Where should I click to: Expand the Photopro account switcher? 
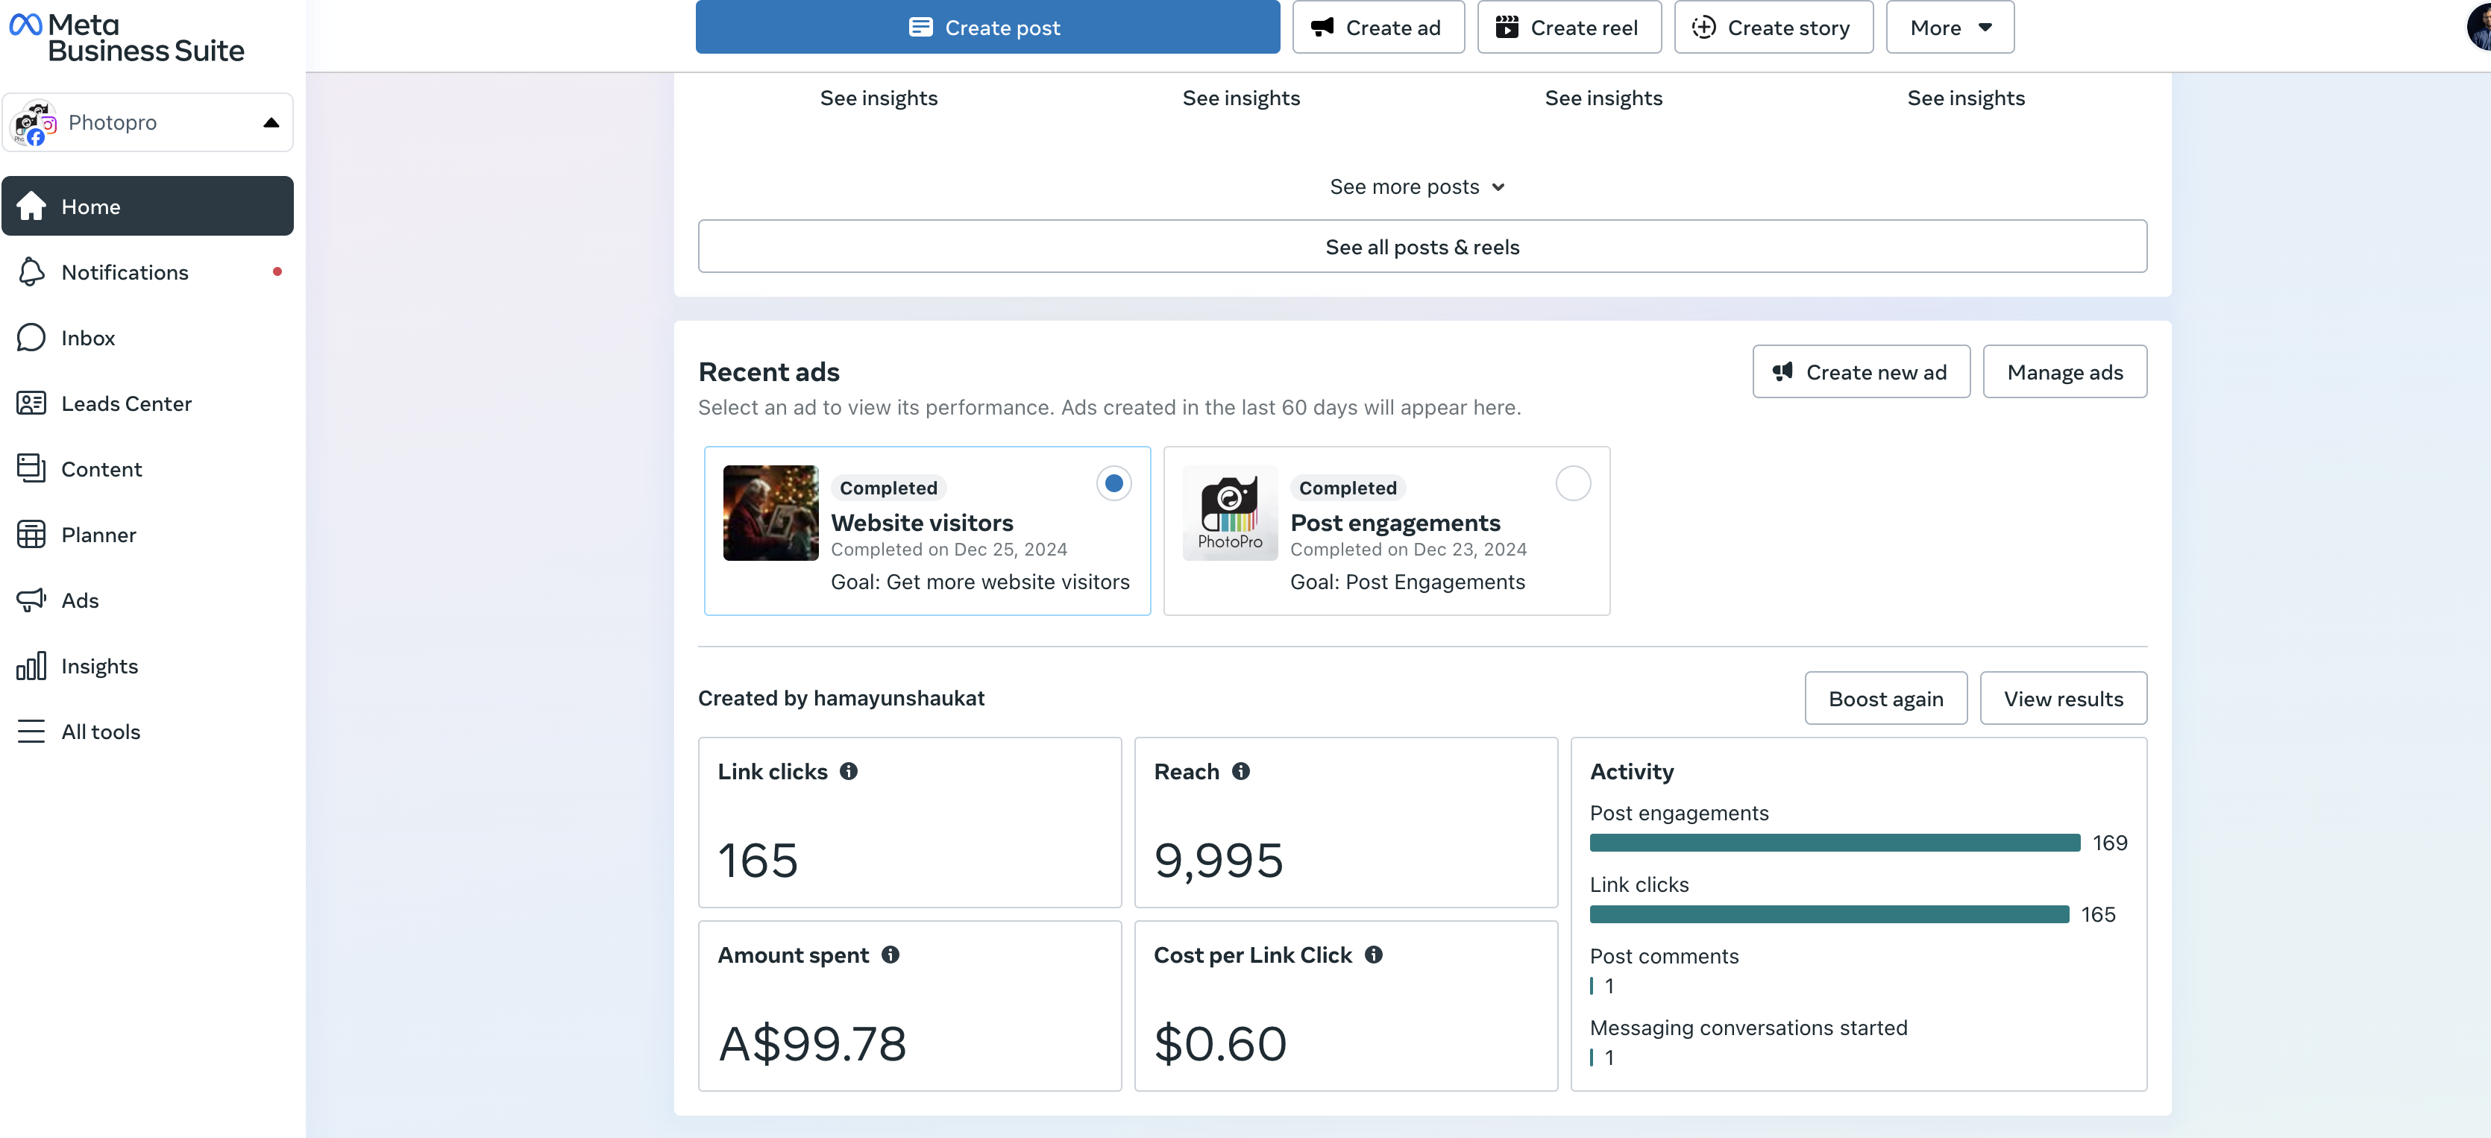tap(148, 122)
